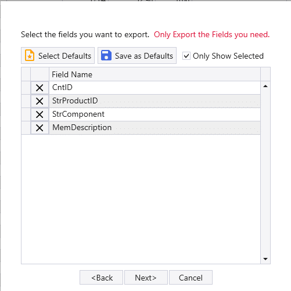Screen dimensions: 291x291
Task: Deselect MemDescription using its X icon
Action: coord(39,128)
